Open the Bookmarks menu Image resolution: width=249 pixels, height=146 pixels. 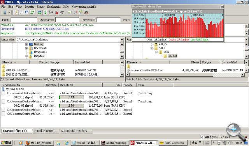54,7
